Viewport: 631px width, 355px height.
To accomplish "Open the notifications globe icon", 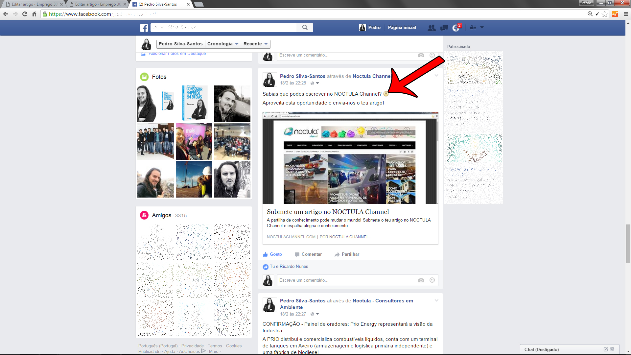I will click(456, 28).
